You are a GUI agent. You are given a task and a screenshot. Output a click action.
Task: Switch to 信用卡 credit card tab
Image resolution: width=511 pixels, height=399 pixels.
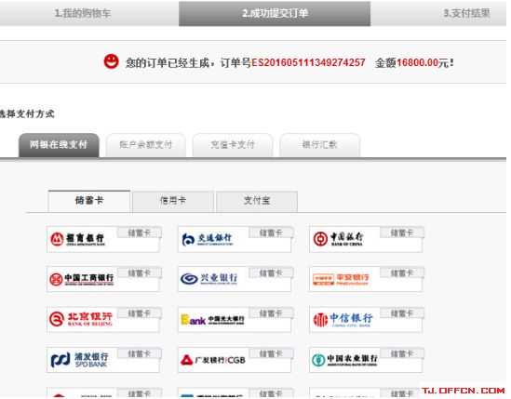pos(173,201)
